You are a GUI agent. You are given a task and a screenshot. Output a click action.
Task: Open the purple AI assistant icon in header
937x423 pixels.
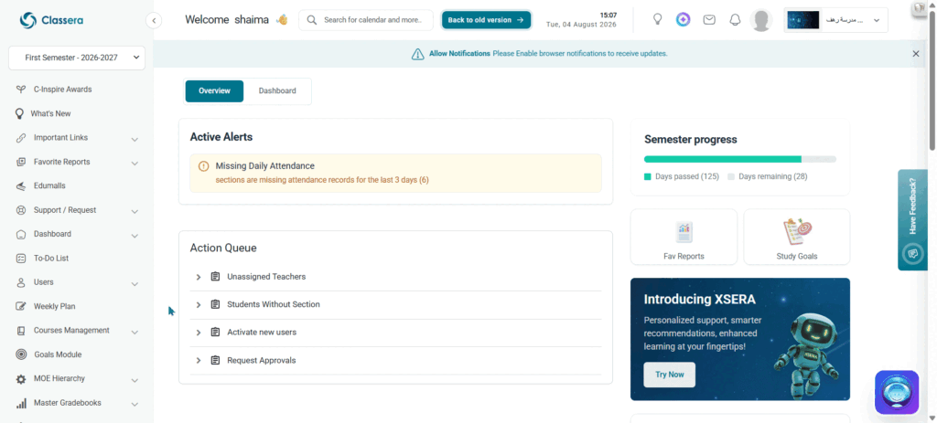coord(683,20)
